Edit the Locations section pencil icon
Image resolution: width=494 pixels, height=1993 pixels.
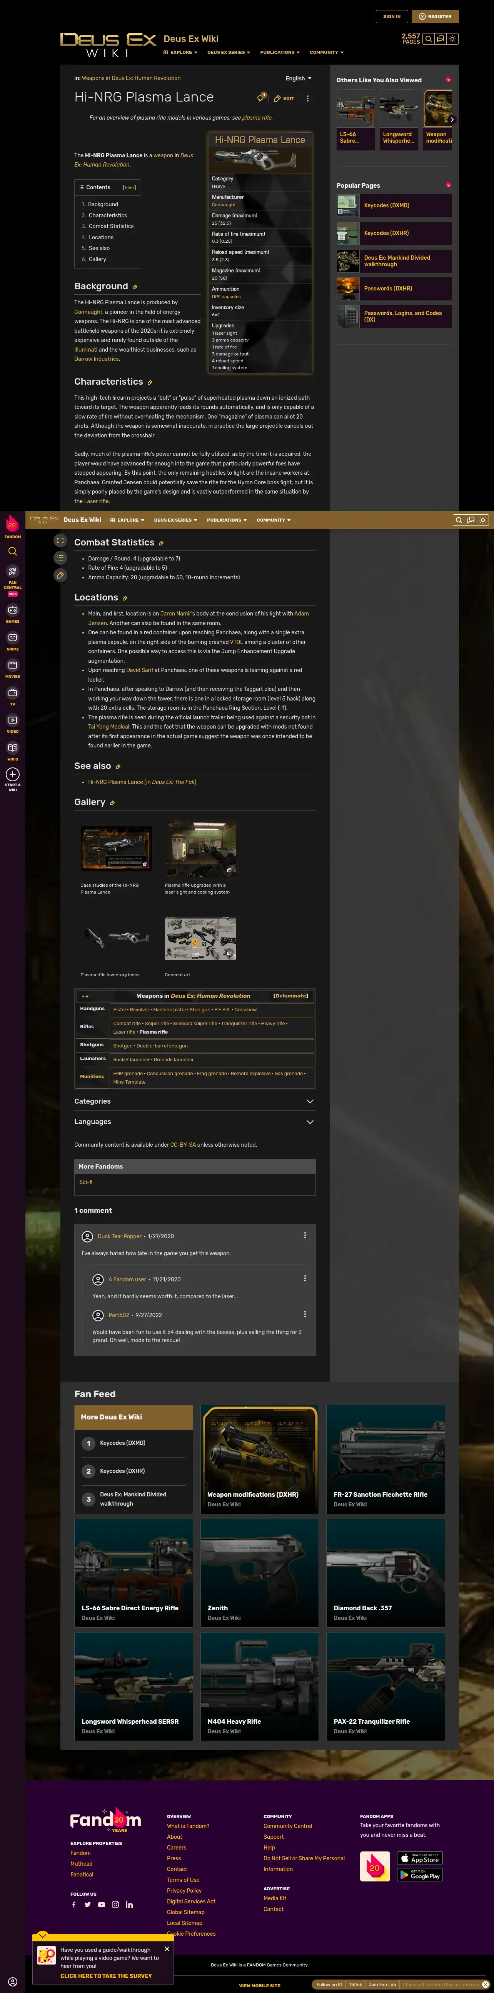(125, 598)
